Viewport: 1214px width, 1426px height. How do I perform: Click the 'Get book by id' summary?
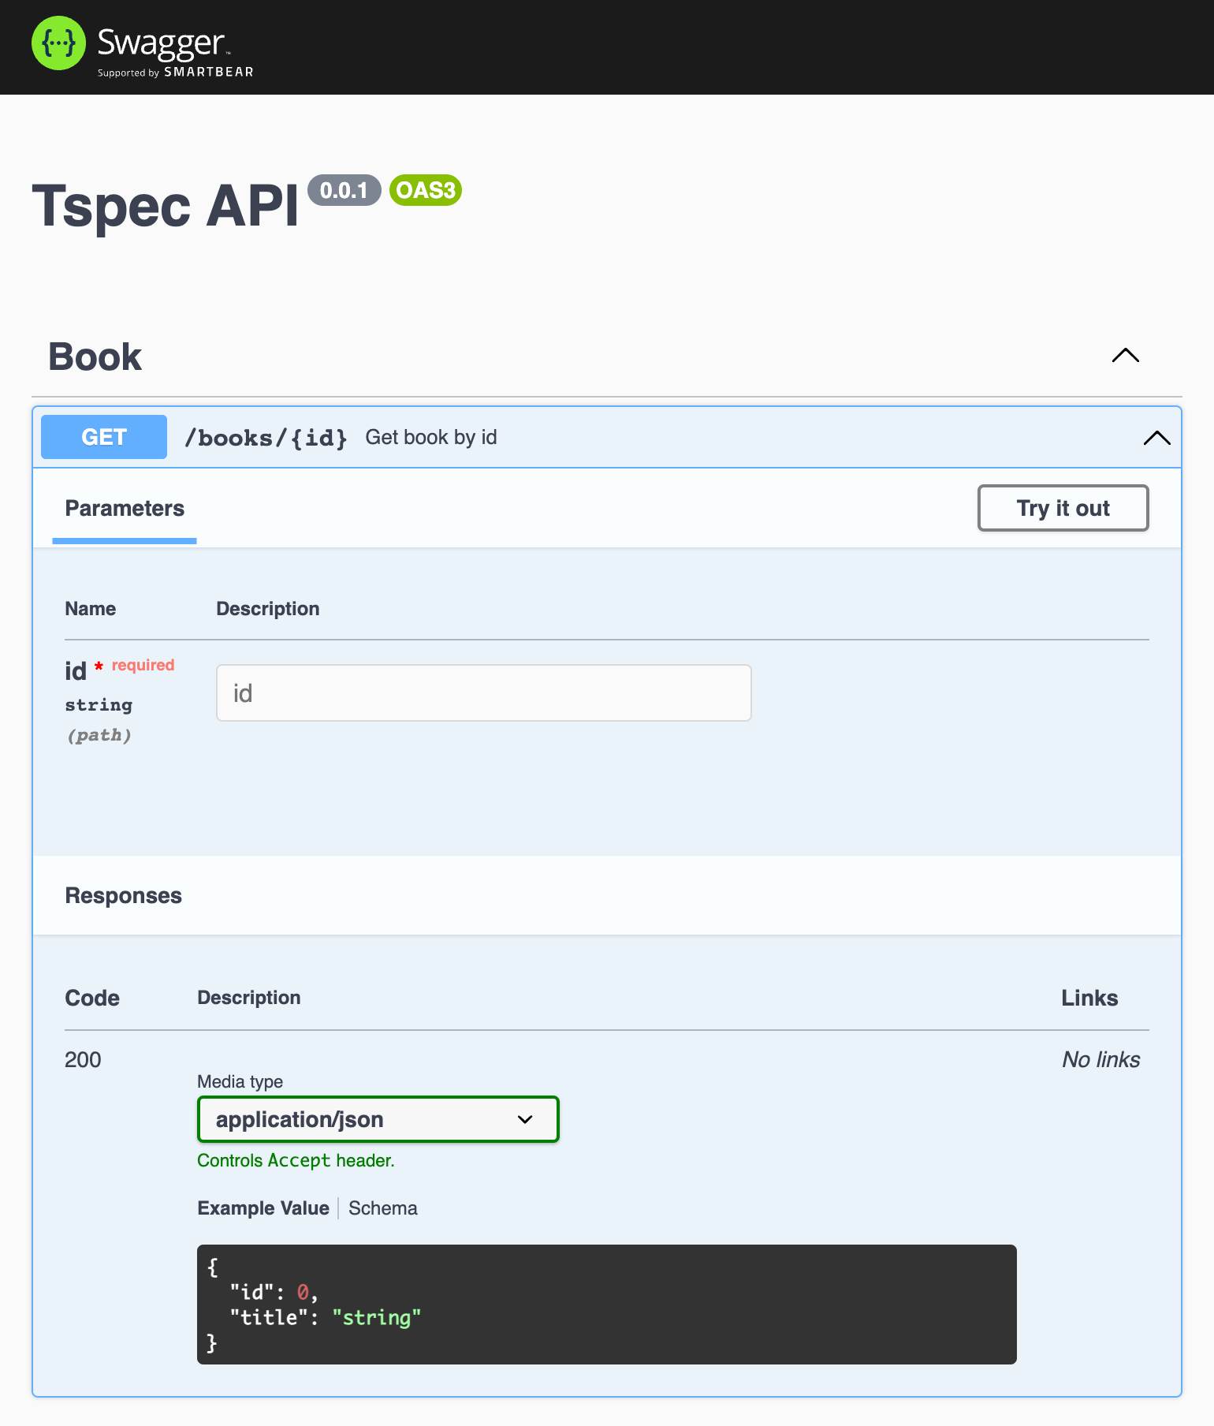430,438
